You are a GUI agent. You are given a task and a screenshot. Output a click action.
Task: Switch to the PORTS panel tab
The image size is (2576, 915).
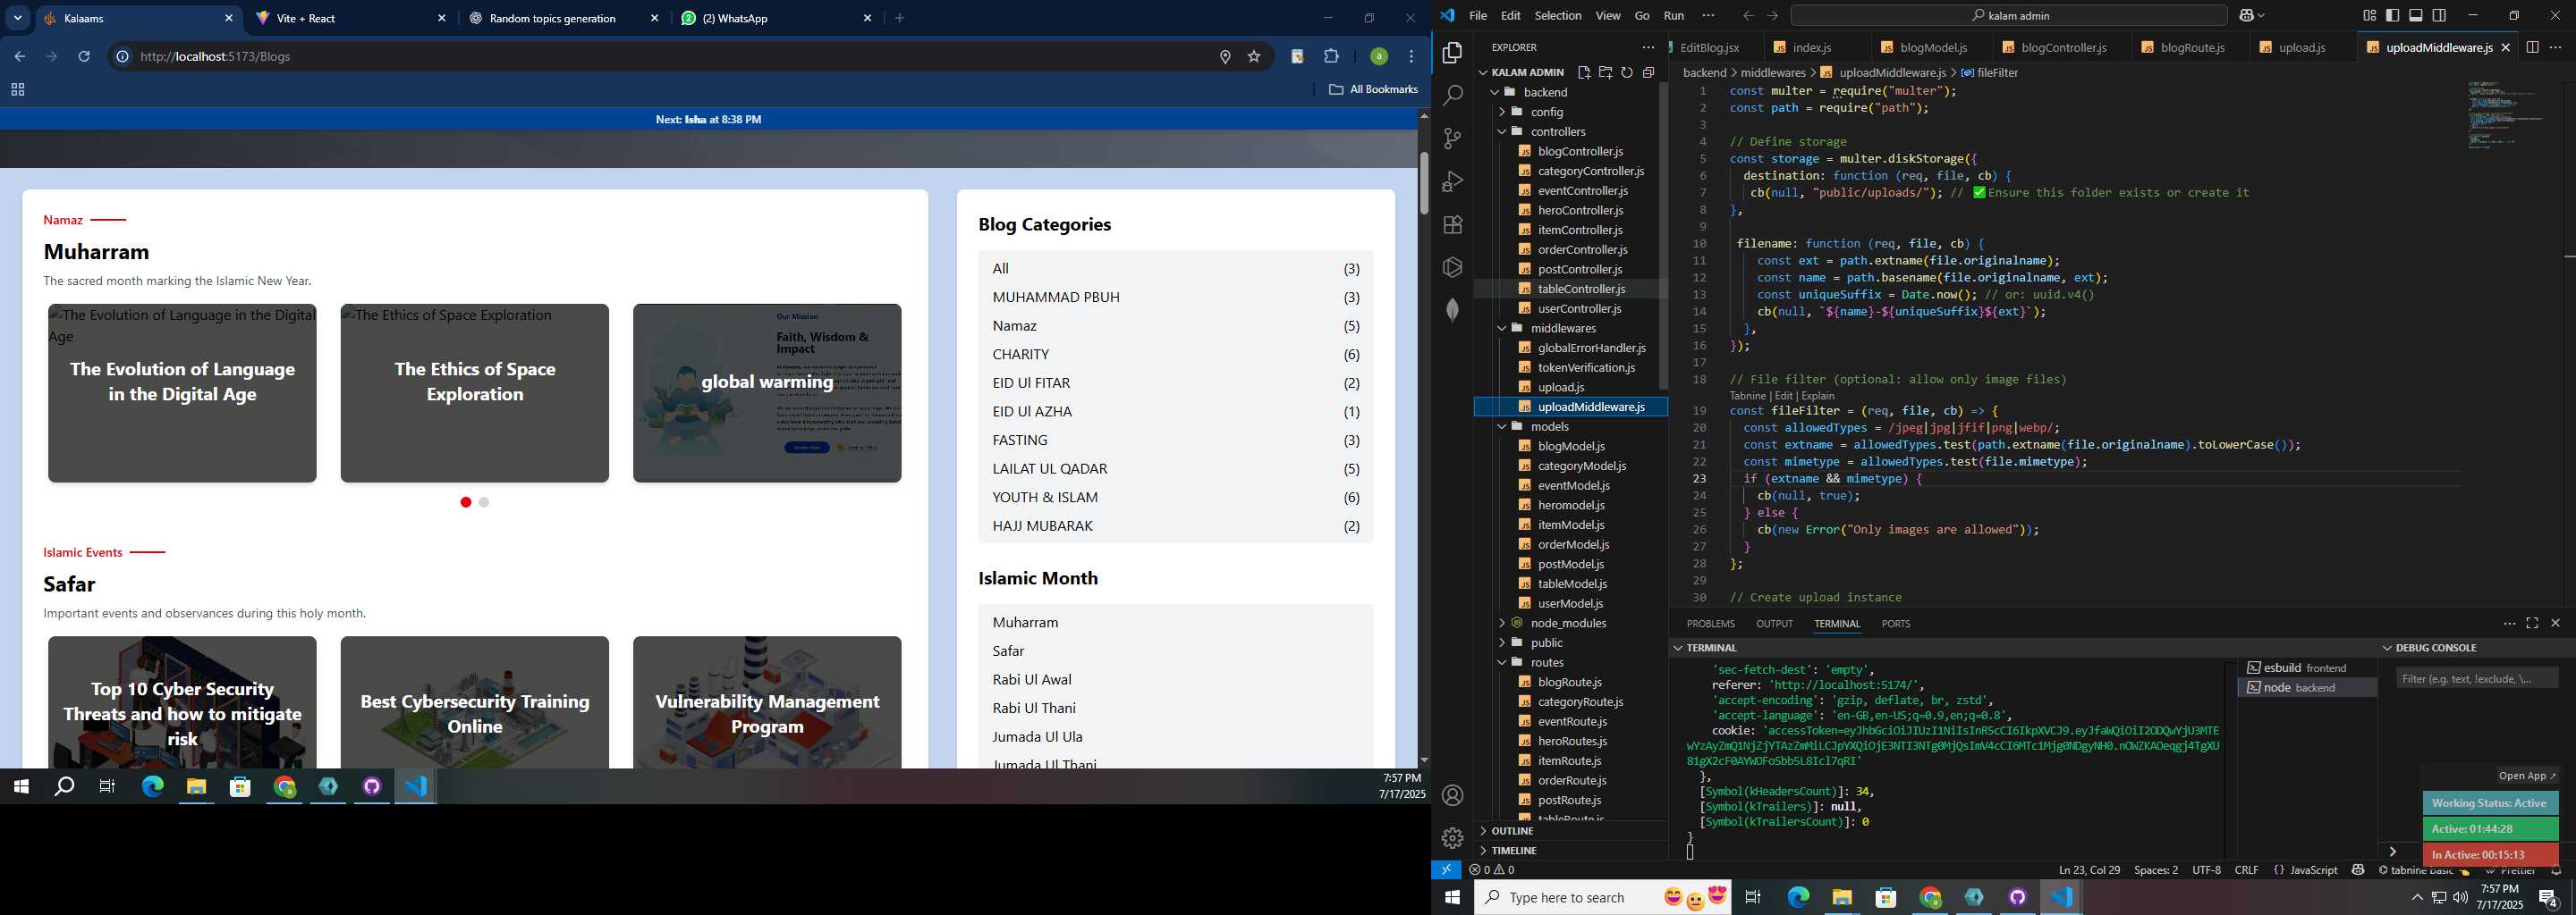pos(1895,624)
